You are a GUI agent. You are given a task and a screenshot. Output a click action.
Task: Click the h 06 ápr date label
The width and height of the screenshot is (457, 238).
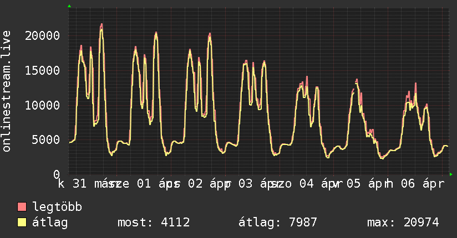(x=414, y=184)
